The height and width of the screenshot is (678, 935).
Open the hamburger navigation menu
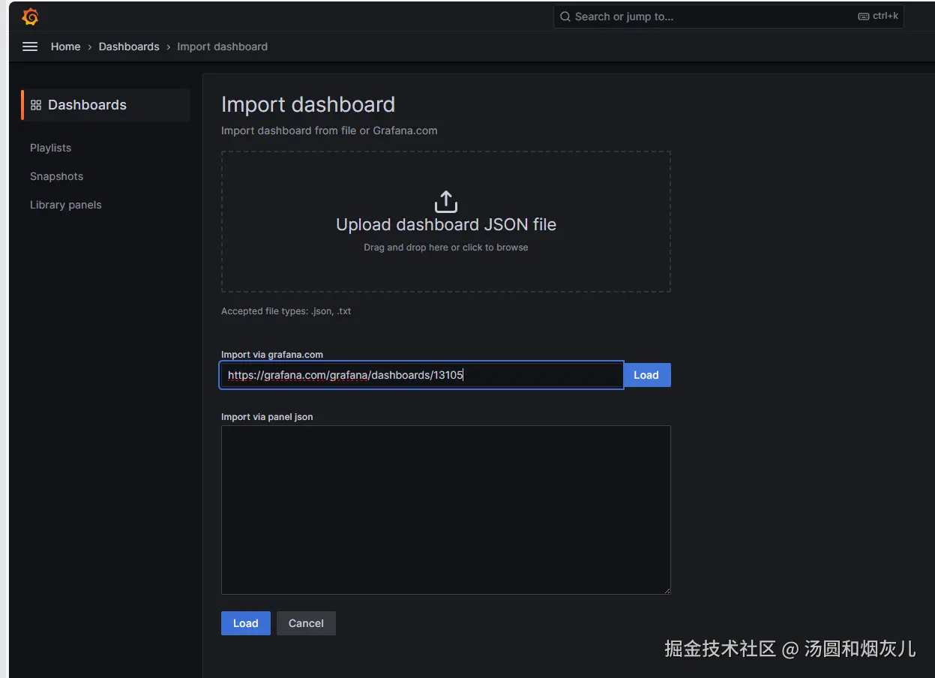30,46
